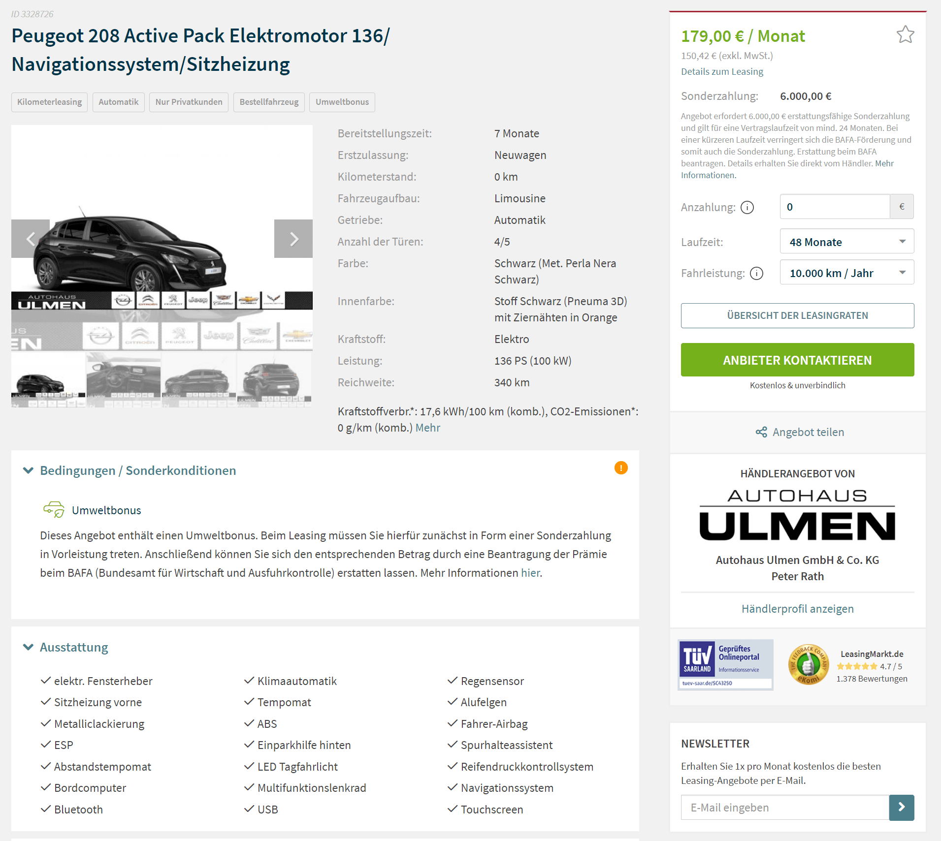Click the Peugeot 208 Active Pack title
This screenshot has height=841, width=941.
click(200, 50)
